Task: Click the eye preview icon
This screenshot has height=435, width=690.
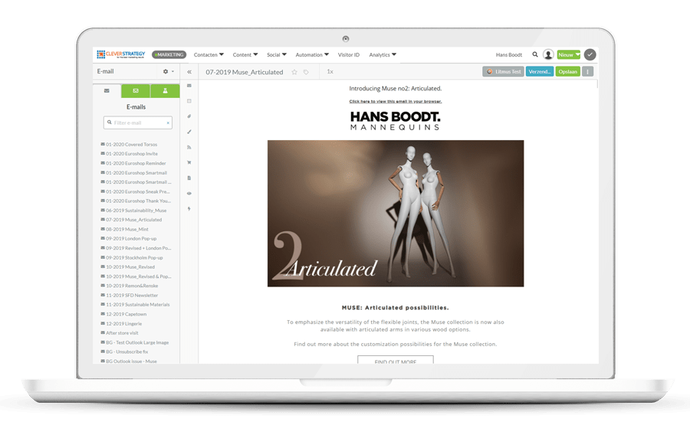Action: click(189, 193)
